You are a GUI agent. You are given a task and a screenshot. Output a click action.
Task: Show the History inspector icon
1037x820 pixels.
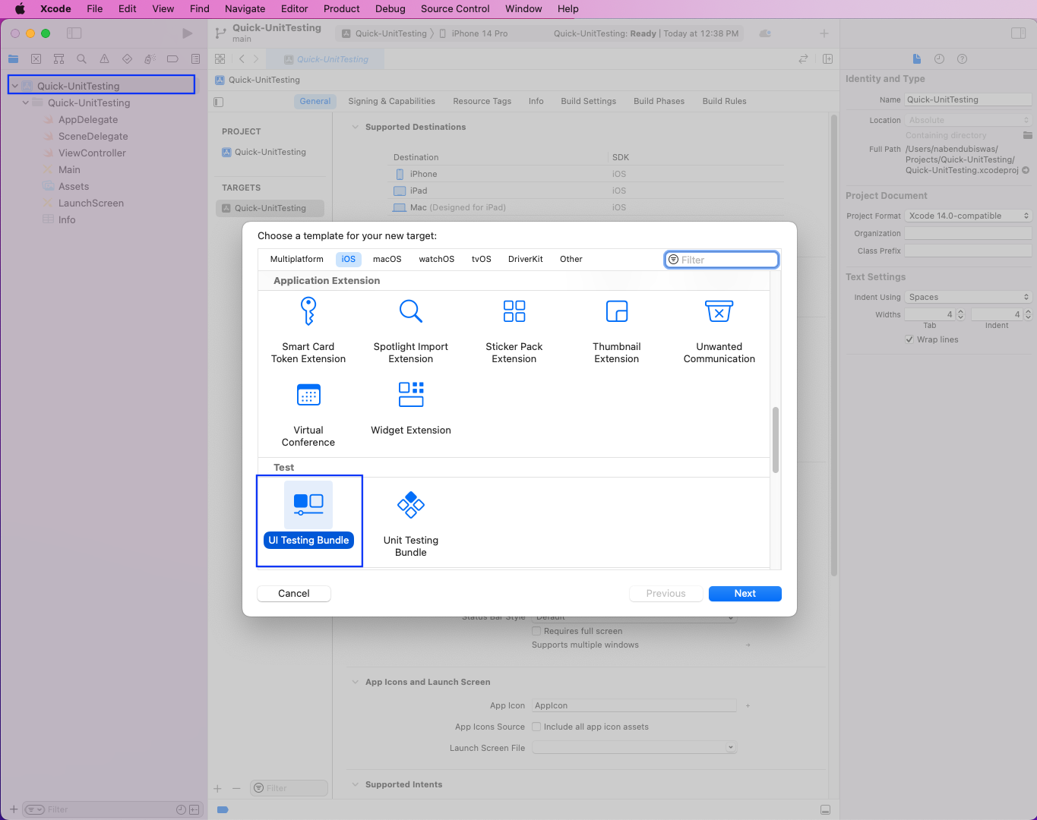click(x=939, y=59)
